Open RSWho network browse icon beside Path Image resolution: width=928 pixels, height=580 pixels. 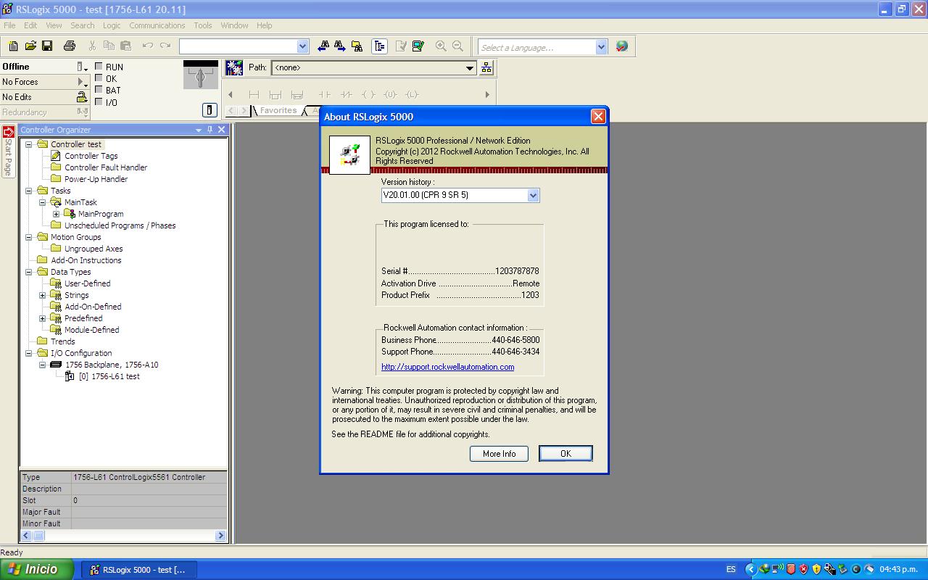tap(486, 67)
